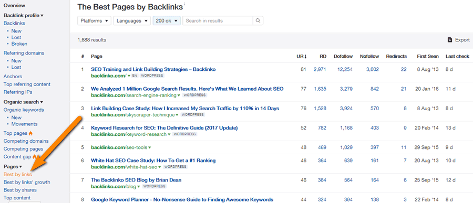
Task: Open Best by shares report
Action: tap(20, 190)
